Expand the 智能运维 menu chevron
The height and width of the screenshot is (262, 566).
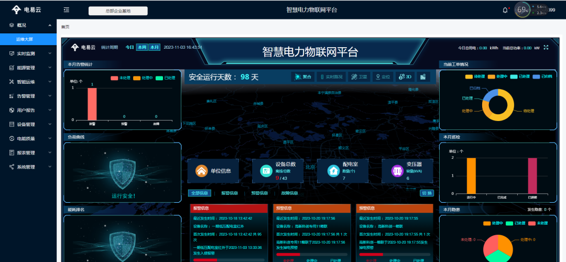tap(50, 82)
